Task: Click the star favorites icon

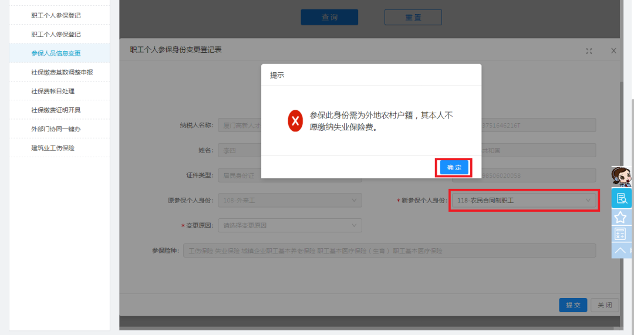Action: click(x=620, y=217)
